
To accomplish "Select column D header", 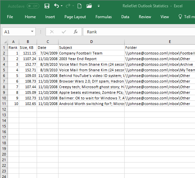I will click(x=92, y=42).
